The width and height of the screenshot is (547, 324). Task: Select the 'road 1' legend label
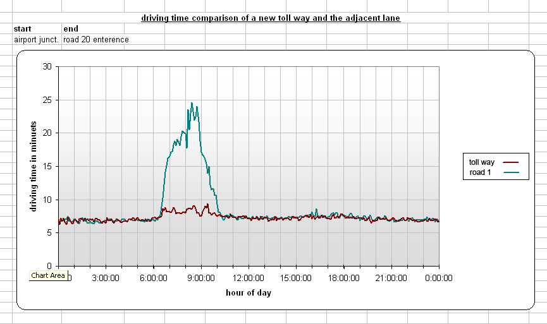481,172
